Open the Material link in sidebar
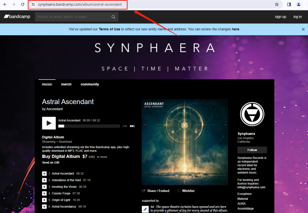Screen dimensions: 308x213 pos(243,199)
